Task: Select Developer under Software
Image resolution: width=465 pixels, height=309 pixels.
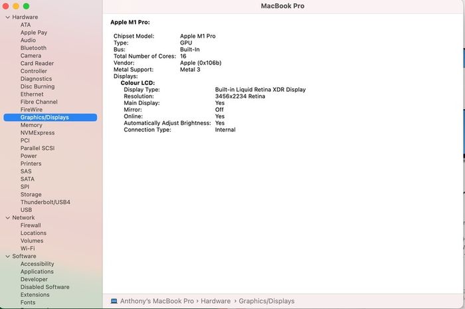Action: pos(34,279)
